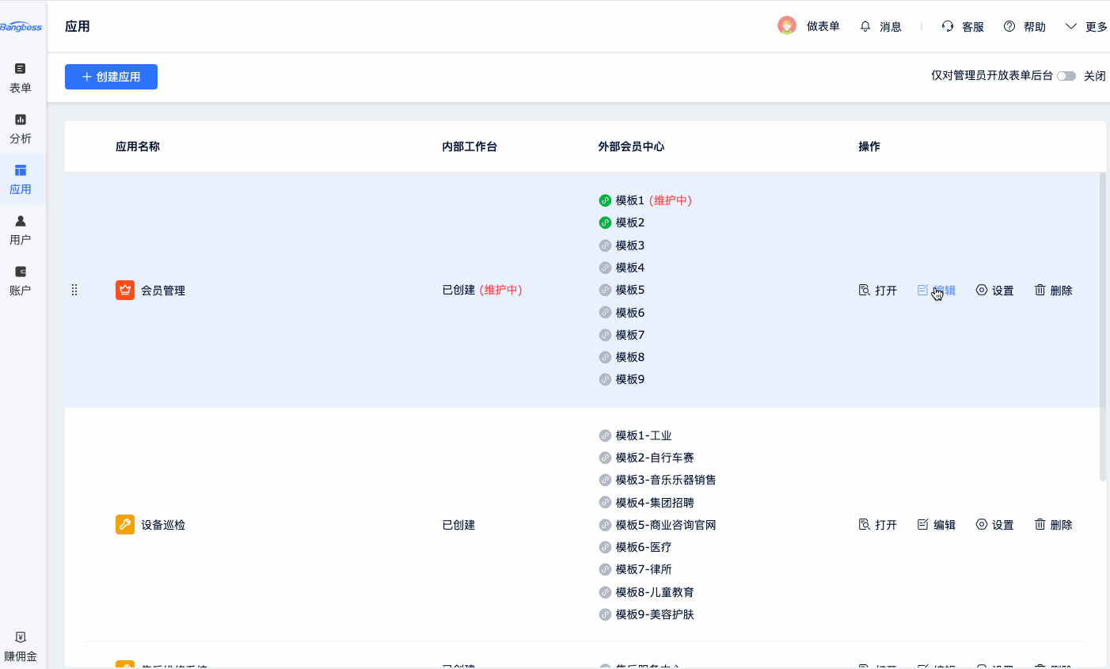Open 消息 notifications in header
The image size is (1110, 669).
click(x=880, y=27)
